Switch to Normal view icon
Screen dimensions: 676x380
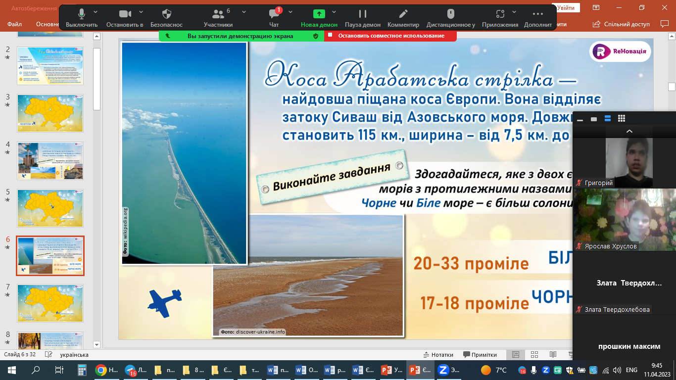pos(516,355)
